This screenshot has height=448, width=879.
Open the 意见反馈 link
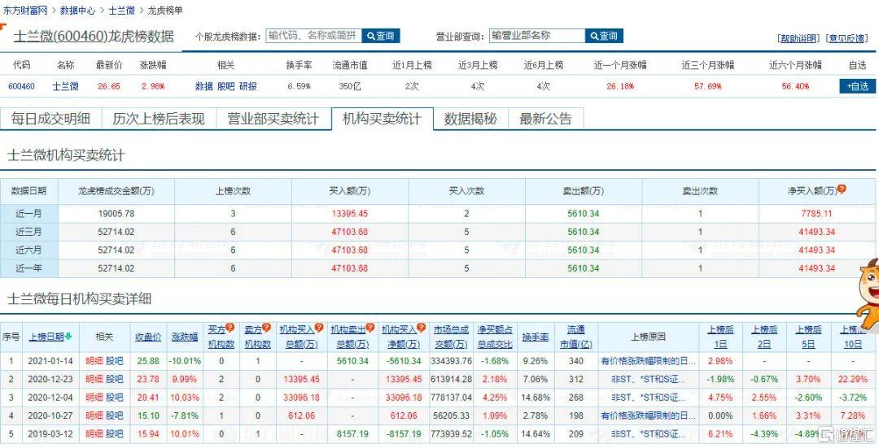[x=847, y=38]
